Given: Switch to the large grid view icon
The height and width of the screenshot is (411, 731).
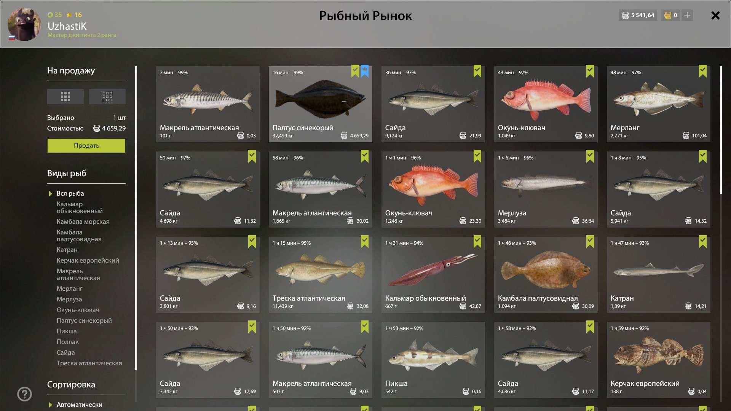Looking at the screenshot, I should tap(65, 97).
